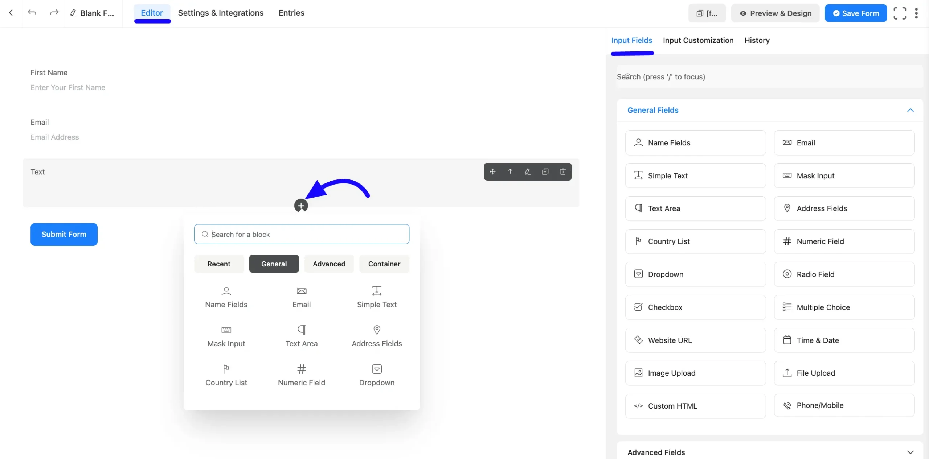Select the Recent tab in block search menu
Viewport: 929px width, 459px height.
coord(218,264)
